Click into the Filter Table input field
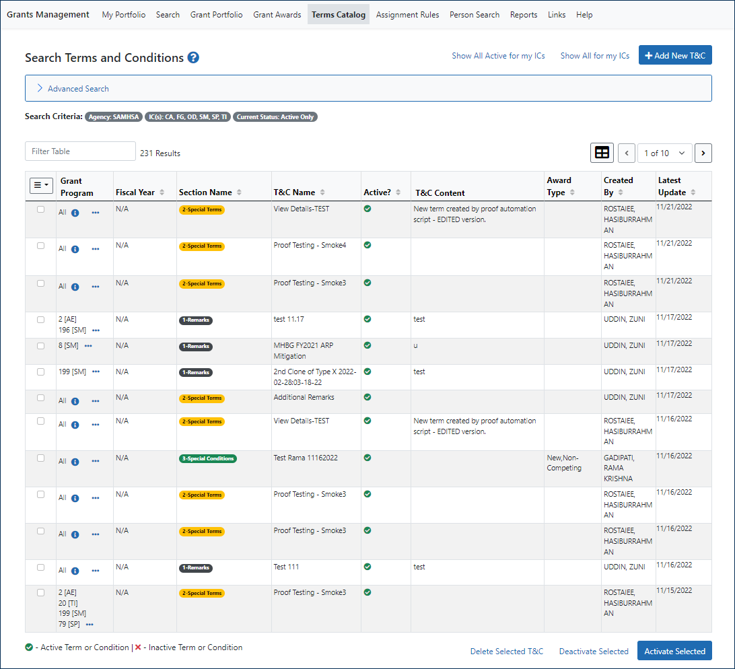 pyautogui.click(x=80, y=151)
